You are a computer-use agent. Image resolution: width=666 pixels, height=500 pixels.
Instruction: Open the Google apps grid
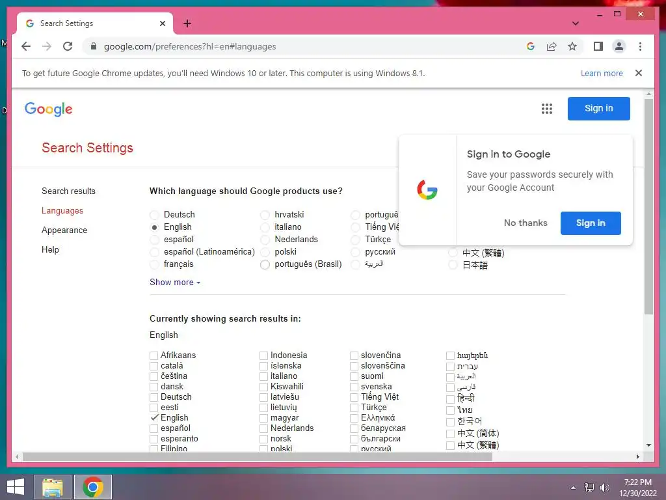click(x=546, y=109)
